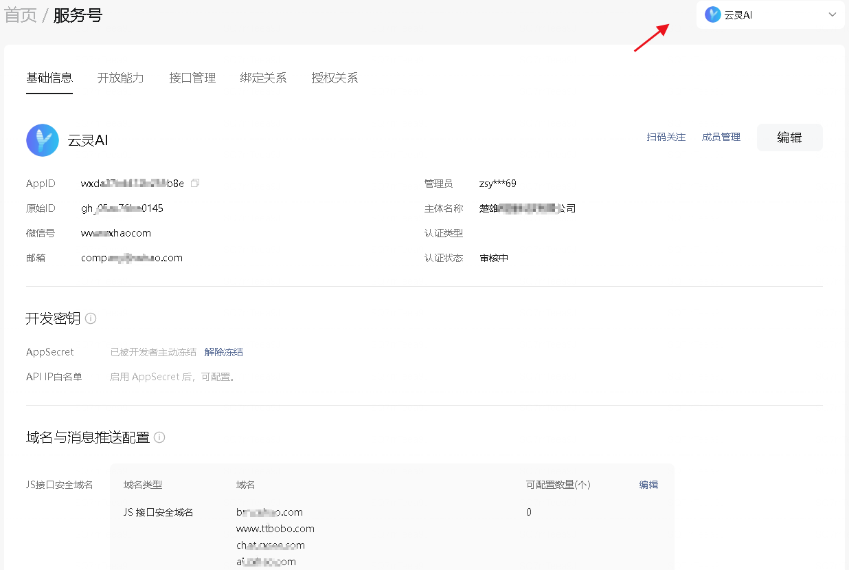Click 解除冻结 to unfreeze AppSecret
This screenshot has width=849, height=570.
pos(223,352)
